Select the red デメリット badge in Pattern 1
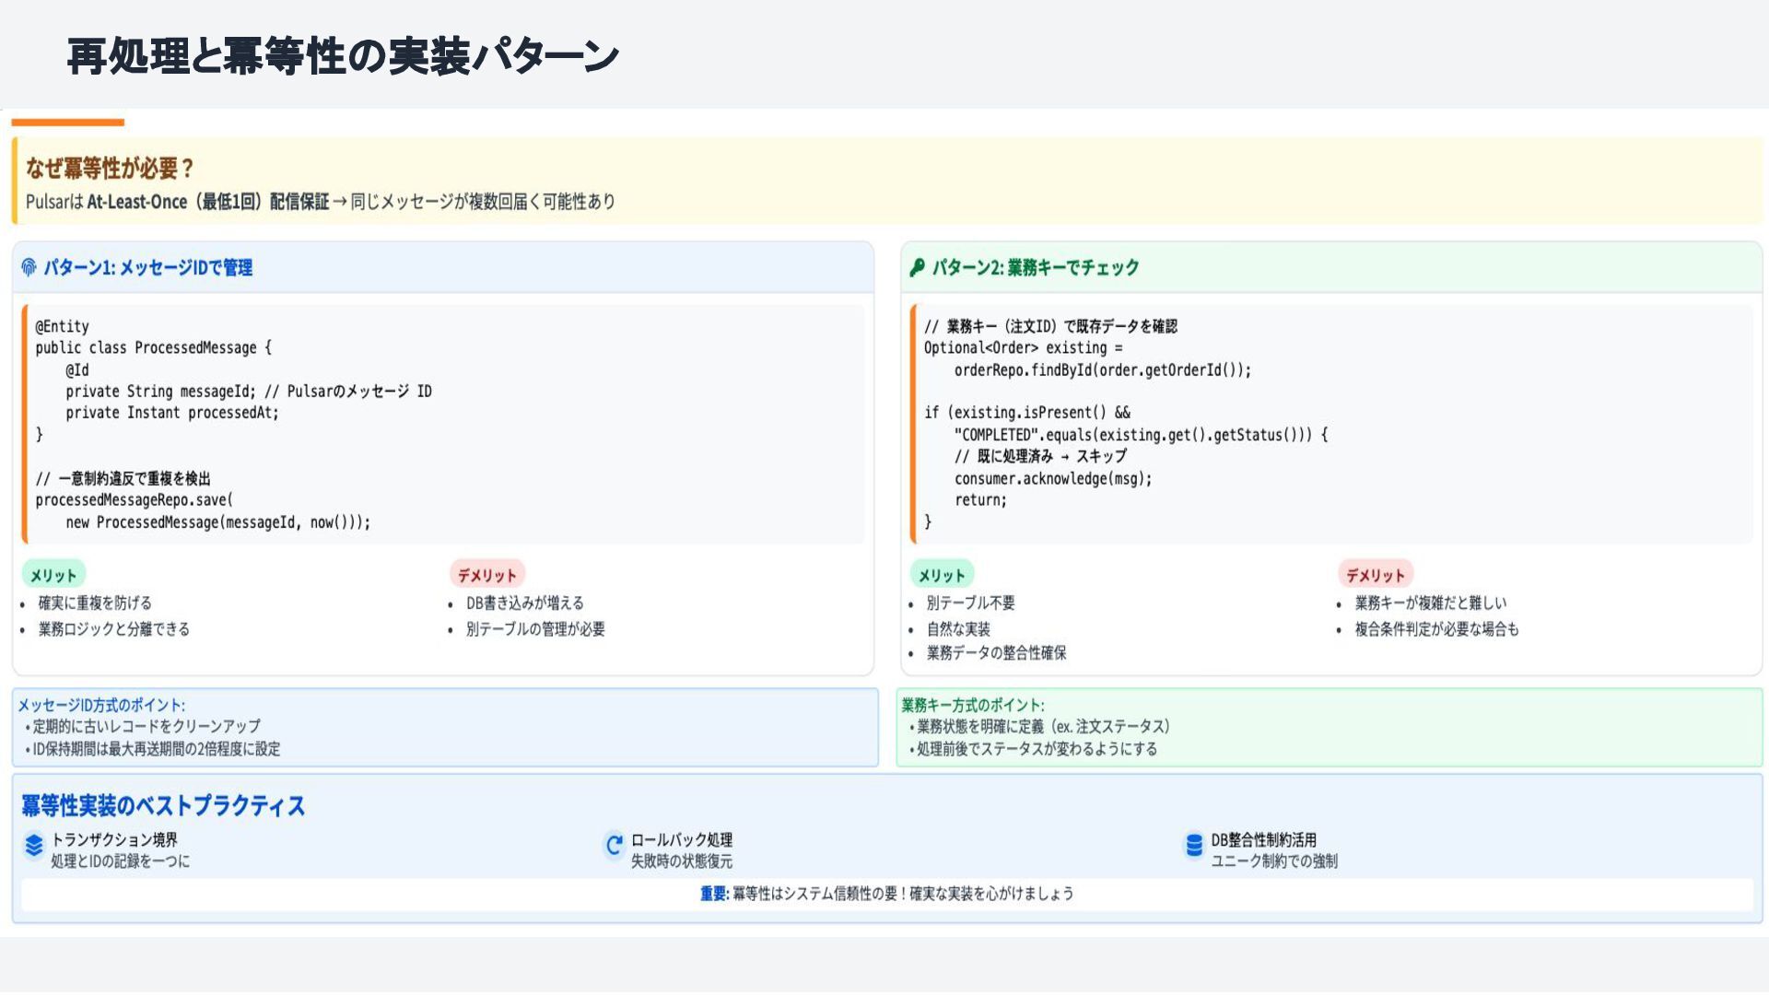Screen dimensions: 1769x995 [x=486, y=575]
